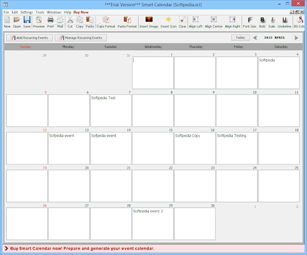Image resolution: width=307 pixels, height=255 pixels.
Task: Select the April 16 Softpedia Copy cell
Action: click(x=195, y=148)
